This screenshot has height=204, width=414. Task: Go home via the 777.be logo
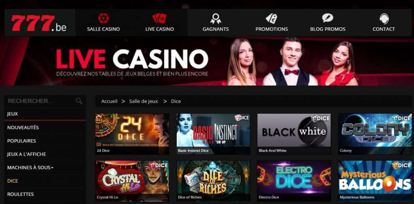(x=39, y=23)
